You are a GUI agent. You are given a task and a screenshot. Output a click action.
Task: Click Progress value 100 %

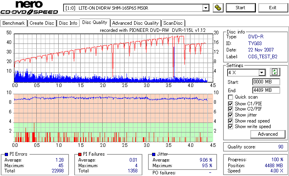pyautogui.click(x=277, y=160)
